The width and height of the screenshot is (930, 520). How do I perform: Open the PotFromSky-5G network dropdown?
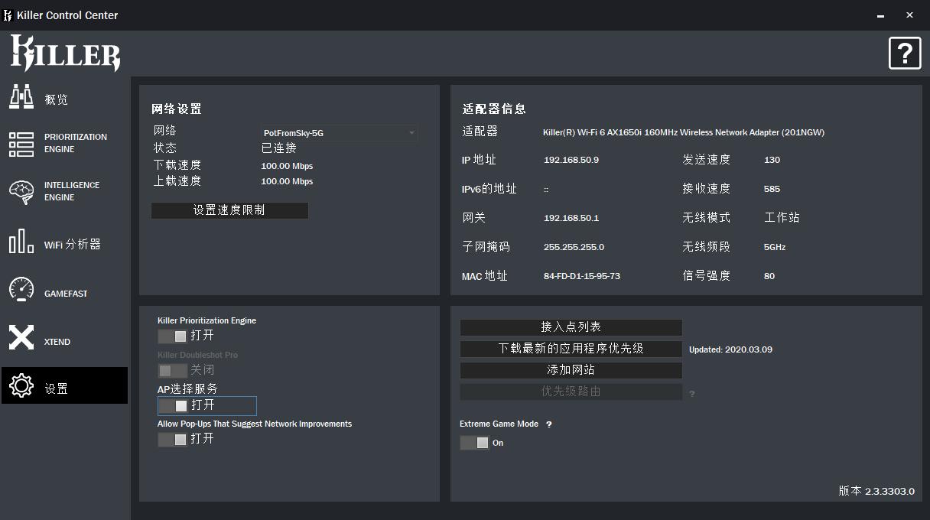pos(339,132)
